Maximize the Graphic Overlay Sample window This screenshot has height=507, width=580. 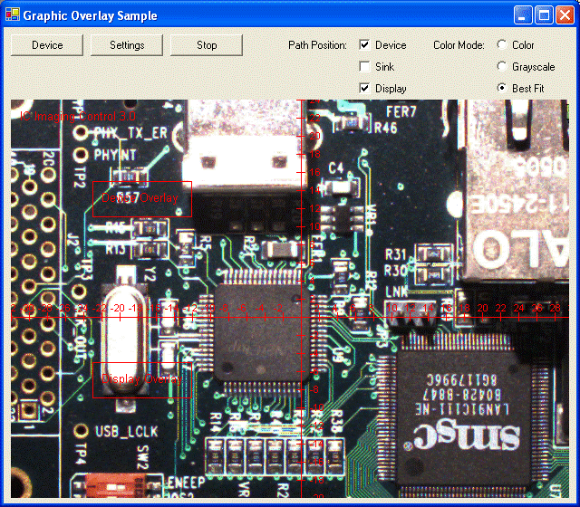544,15
